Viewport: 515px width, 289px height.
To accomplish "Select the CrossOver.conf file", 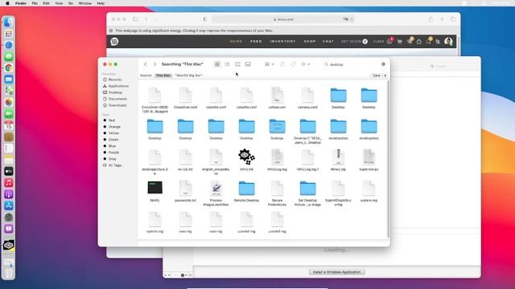I will coord(185,98).
